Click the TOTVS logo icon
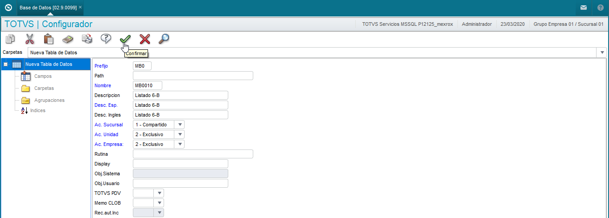 (8, 8)
